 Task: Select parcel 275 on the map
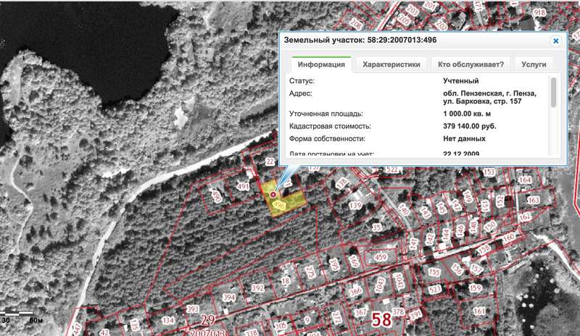(310, 272)
